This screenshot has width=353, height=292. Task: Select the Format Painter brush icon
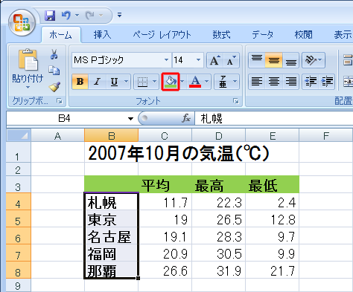(x=54, y=87)
